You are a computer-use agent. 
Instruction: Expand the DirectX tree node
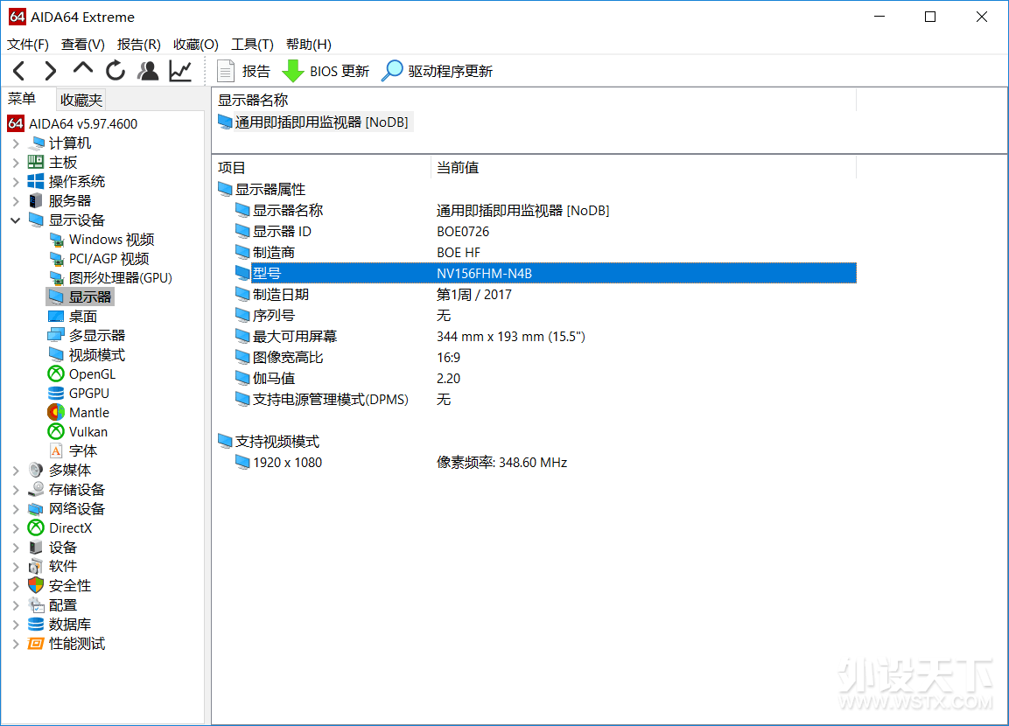[x=16, y=528]
